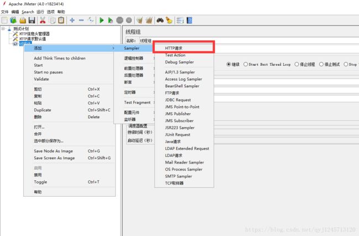Click the Paste clipboard icon
The width and height of the screenshot is (359, 236).
click(x=61, y=20)
